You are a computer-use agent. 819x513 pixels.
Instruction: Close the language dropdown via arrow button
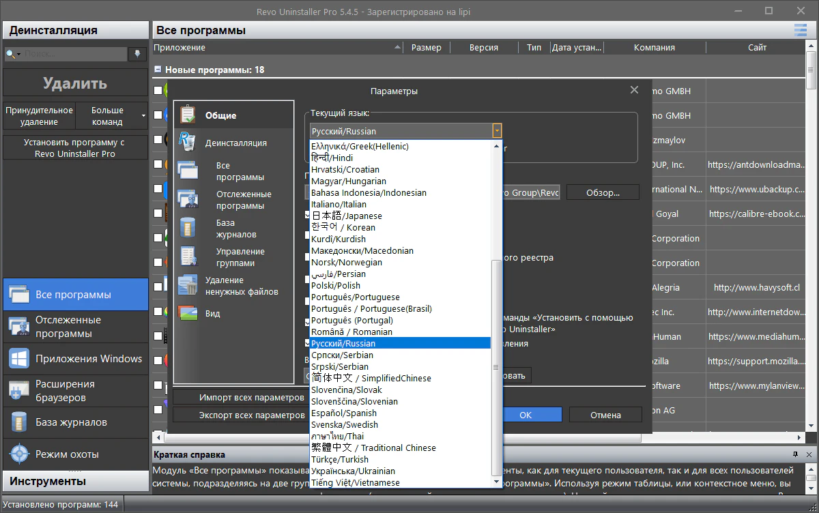tap(497, 131)
